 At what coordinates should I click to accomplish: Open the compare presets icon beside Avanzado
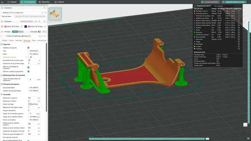click(x=44, y=32)
